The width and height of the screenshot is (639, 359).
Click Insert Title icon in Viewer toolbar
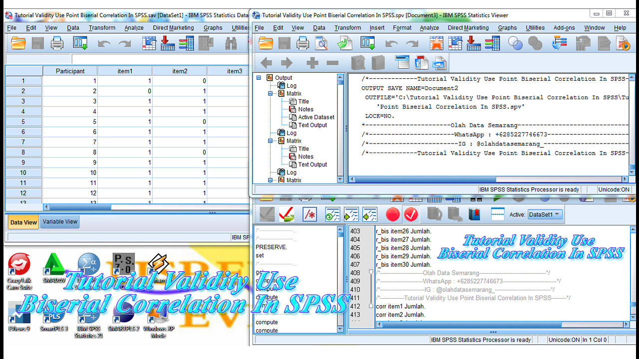(x=421, y=63)
